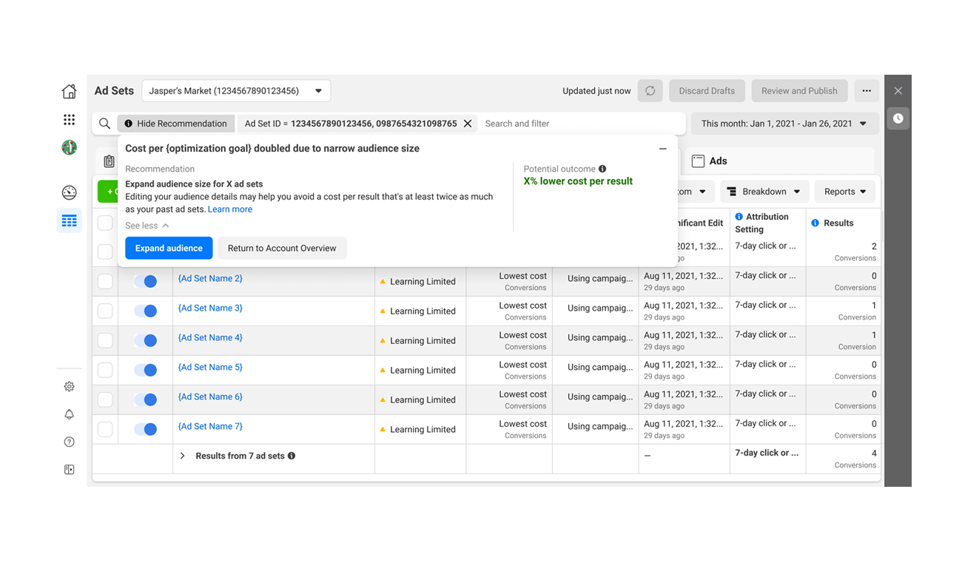Toggle off Ad Set Name 6

point(146,400)
